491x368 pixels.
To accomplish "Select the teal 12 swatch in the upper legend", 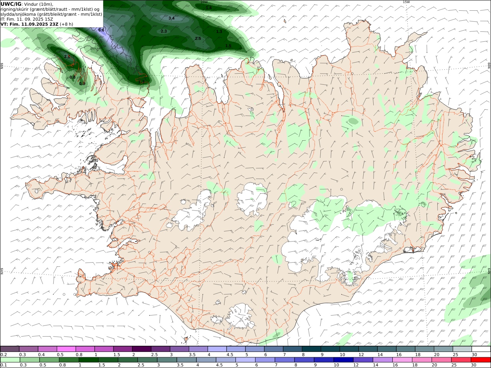I will [x=368, y=349].
